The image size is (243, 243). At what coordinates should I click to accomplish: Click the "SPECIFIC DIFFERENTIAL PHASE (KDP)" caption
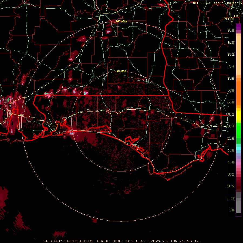click(x=84, y=241)
